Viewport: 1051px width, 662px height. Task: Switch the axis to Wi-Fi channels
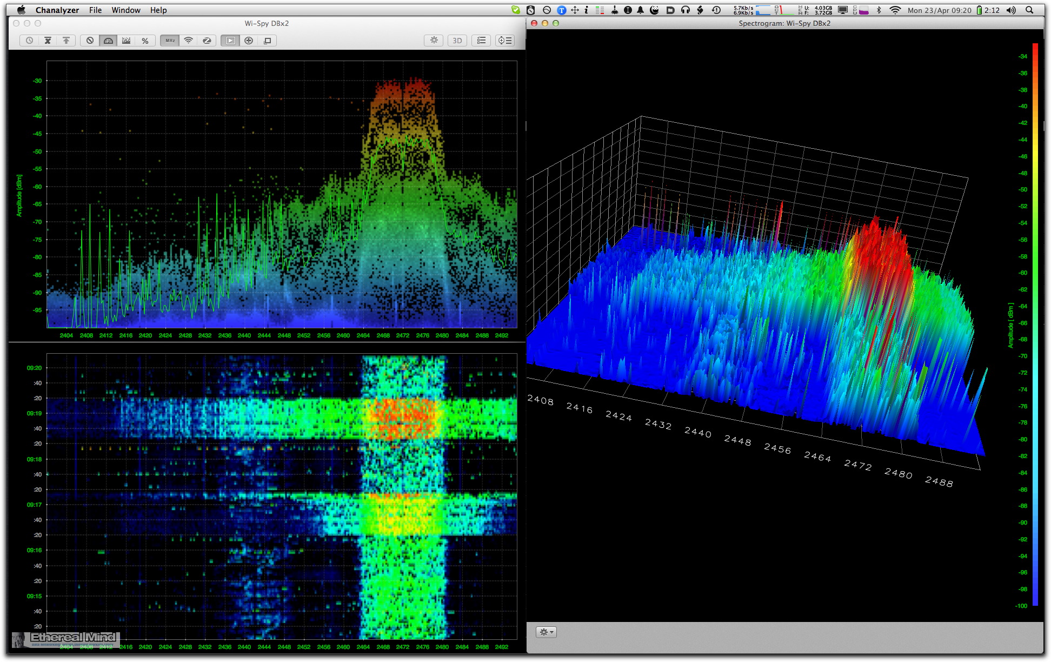click(188, 41)
